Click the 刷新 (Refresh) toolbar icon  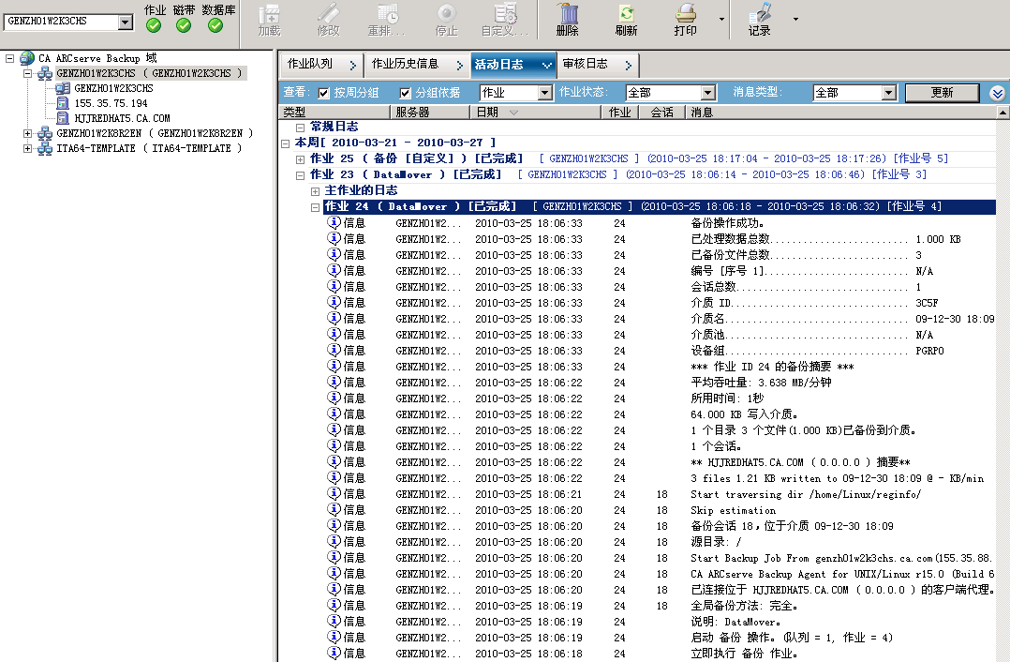tap(626, 14)
